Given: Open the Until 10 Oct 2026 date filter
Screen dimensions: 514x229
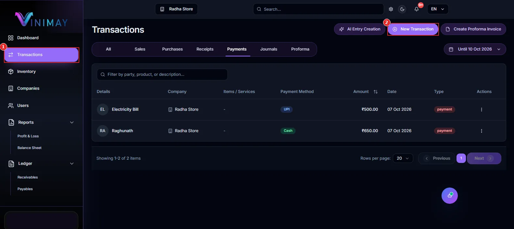Looking at the screenshot, I should pos(475,49).
